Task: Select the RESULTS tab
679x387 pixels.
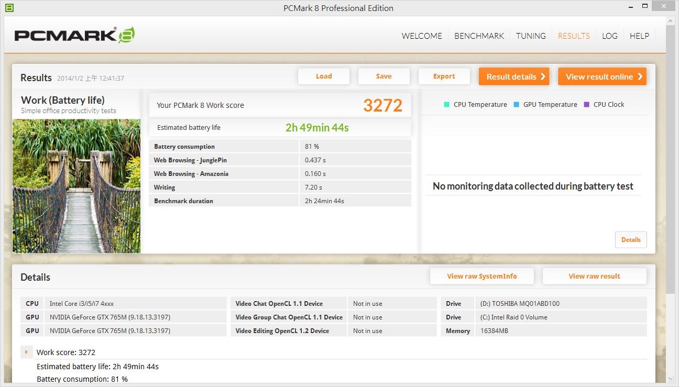Action: [574, 36]
